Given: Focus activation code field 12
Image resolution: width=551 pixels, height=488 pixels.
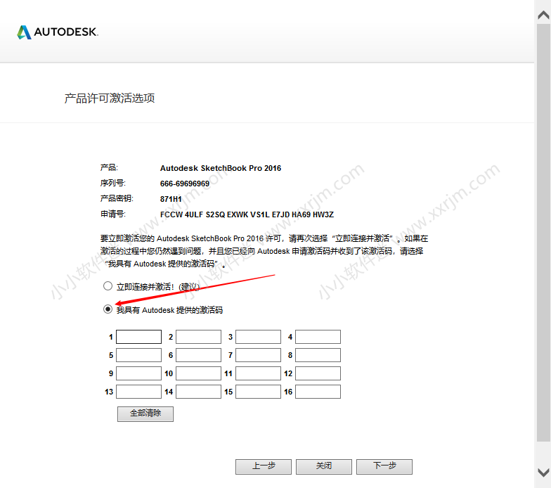Looking at the screenshot, I should (318, 373).
